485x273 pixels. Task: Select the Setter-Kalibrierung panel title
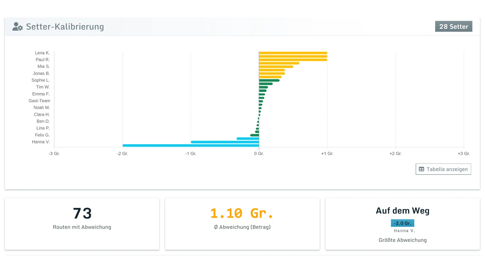(65, 27)
